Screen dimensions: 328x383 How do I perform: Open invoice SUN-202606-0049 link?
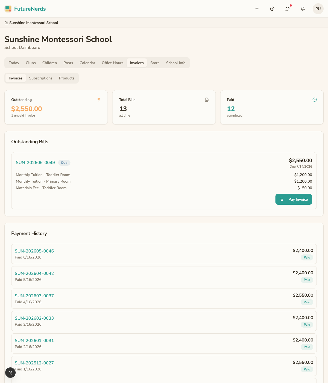35,162
